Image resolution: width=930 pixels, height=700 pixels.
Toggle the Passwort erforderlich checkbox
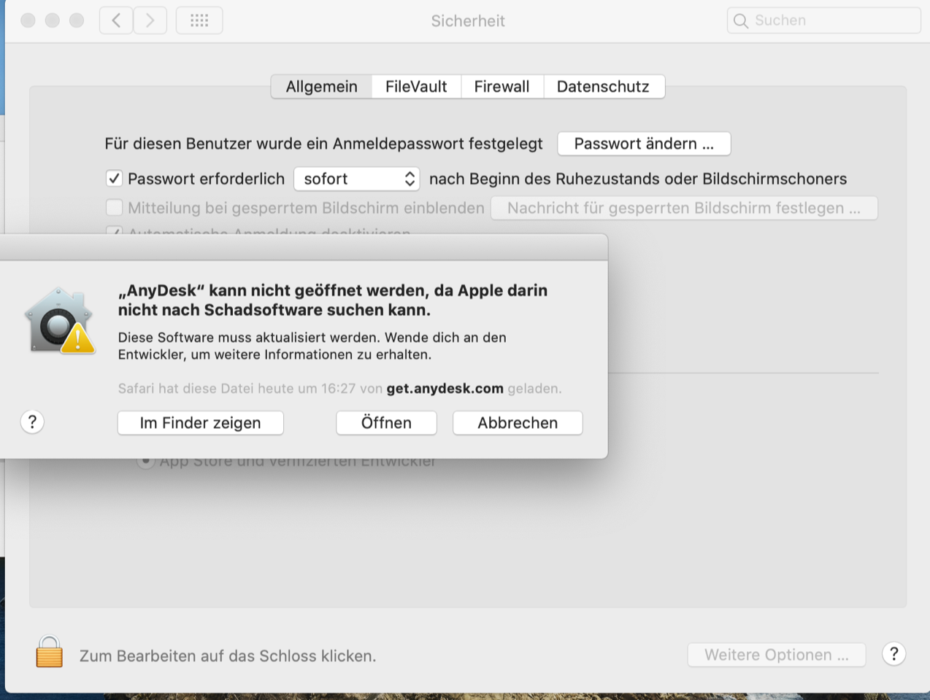(114, 179)
